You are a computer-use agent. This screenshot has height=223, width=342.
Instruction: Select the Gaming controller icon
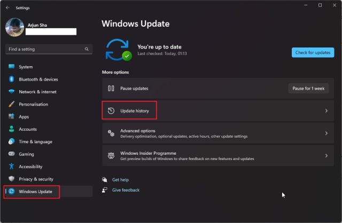(11, 154)
